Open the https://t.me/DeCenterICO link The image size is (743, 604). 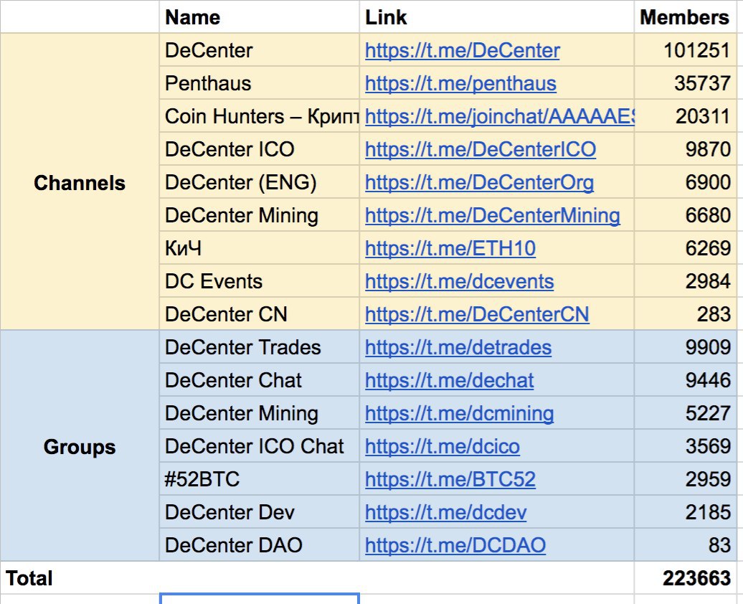coord(481,149)
